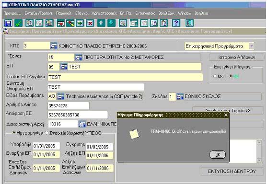This screenshot has width=267, height=185.
Task: Close the Μήνυμα Πληροφόρησης dialog
Action: (226, 115)
